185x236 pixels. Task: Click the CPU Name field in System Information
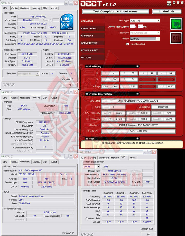[138, 101]
